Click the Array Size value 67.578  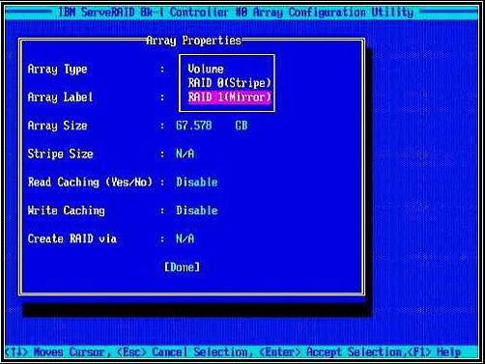[x=194, y=126]
